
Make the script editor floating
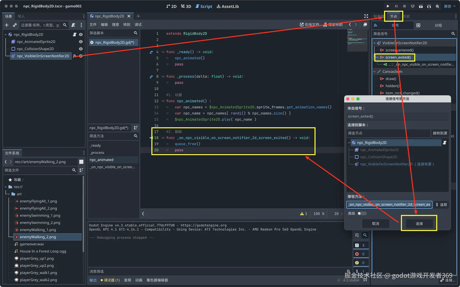(x=365, y=25)
